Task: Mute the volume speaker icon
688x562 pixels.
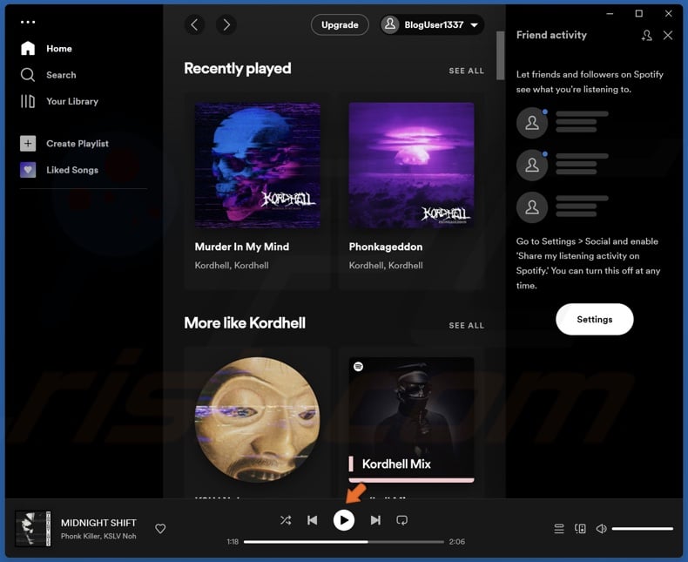Action: tap(601, 529)
